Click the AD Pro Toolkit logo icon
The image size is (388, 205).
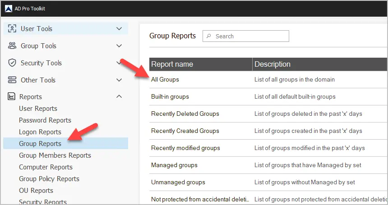click(9, 9)
